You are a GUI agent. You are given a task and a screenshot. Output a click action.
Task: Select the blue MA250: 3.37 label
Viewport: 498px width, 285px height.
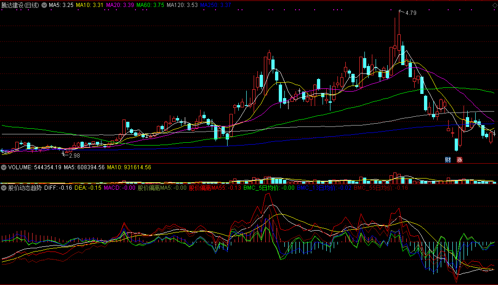click(215, 5)
